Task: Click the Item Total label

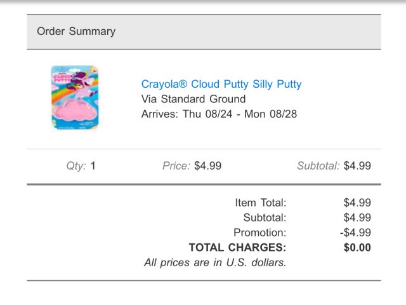Action: 261,203
